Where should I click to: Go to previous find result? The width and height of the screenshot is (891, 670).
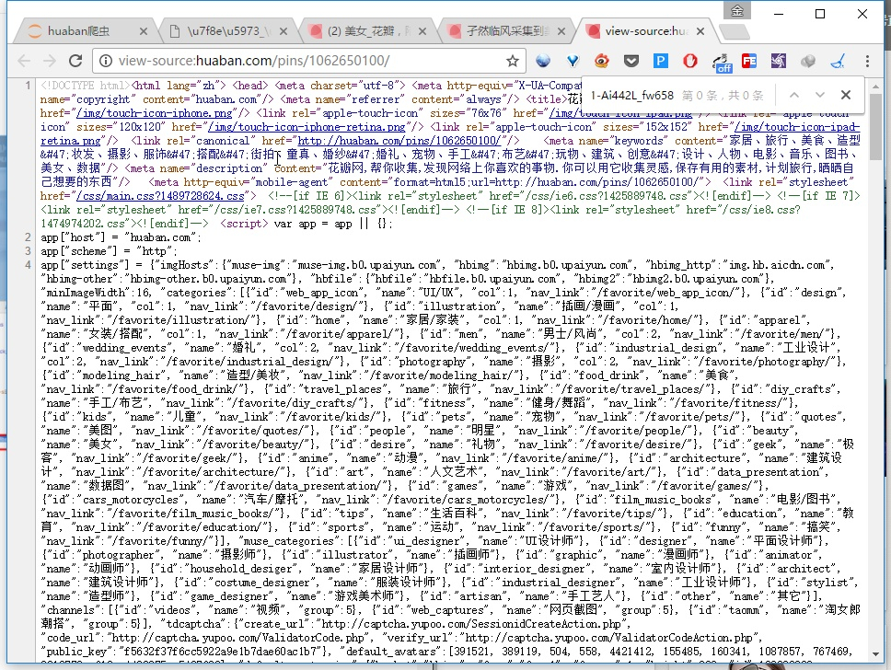tap(794, 95)
